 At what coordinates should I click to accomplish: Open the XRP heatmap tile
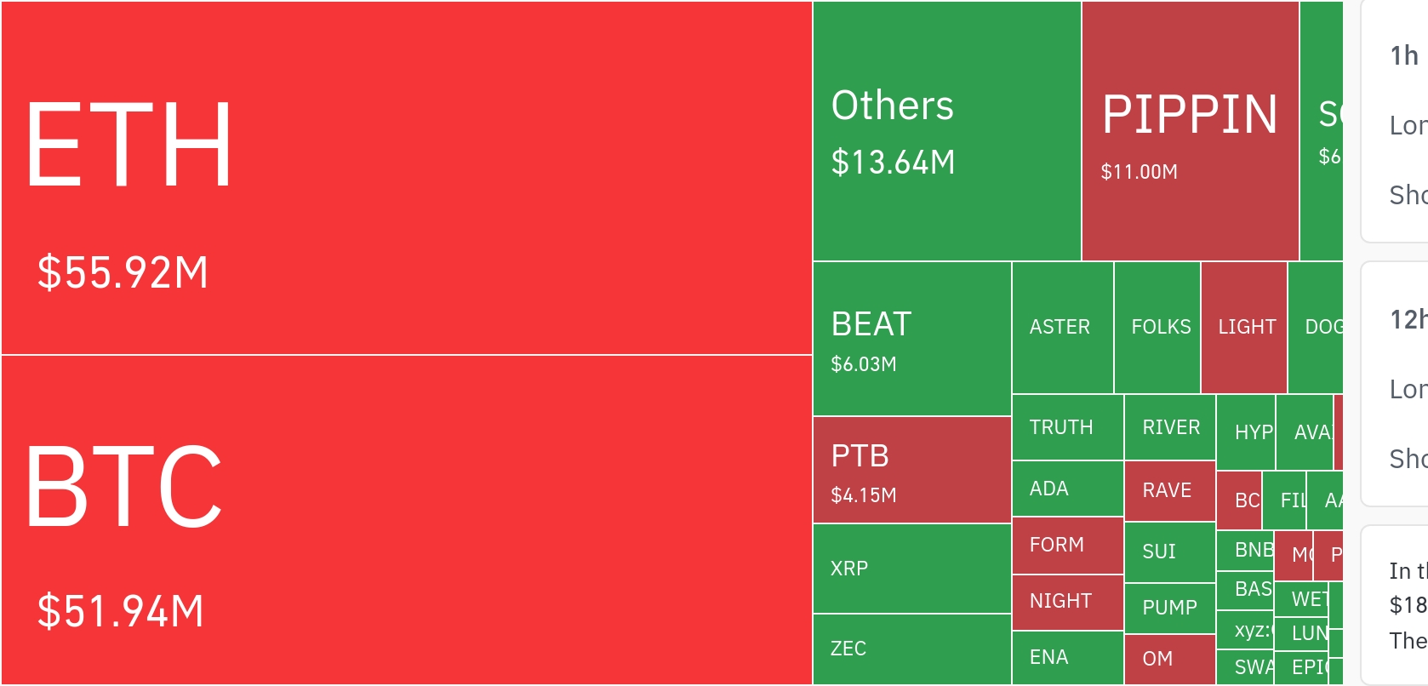pos(911,569)
